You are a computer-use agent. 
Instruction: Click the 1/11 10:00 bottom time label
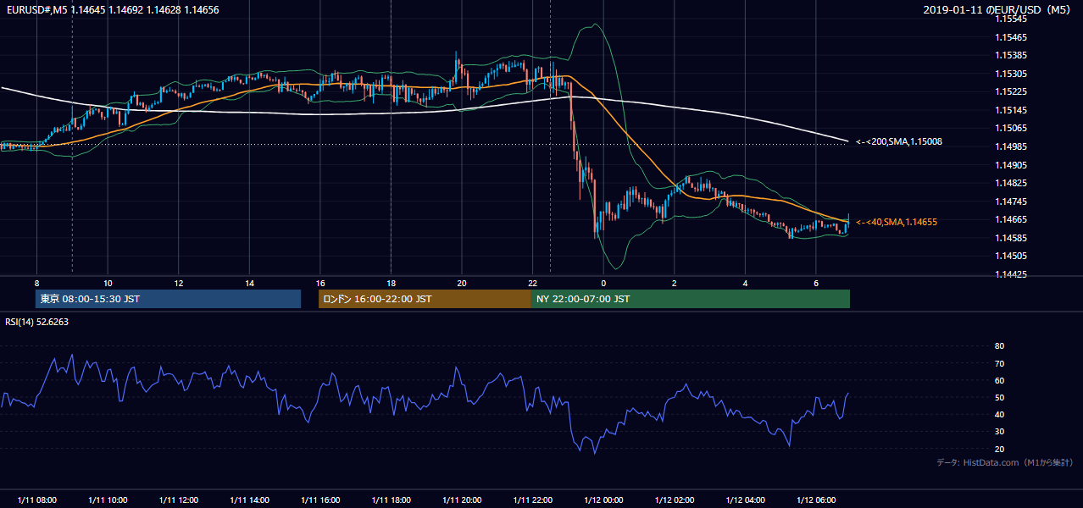click(x=108, y=500)
